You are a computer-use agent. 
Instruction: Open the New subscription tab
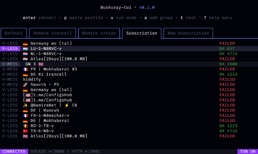(x=188, y=33)
